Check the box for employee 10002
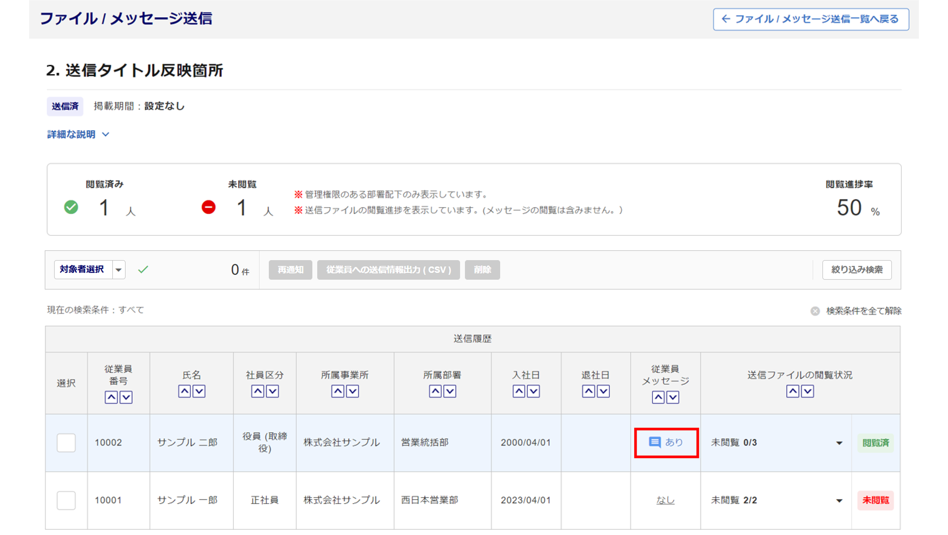 [66, 443]
